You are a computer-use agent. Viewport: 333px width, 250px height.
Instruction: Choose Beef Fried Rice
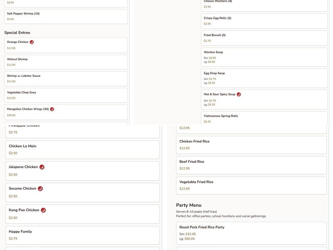(x=251, y=165)
